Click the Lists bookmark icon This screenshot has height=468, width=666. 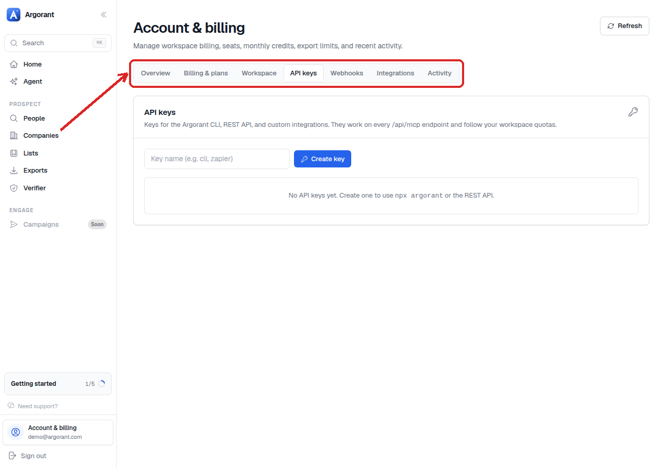(x=14, y=153)
